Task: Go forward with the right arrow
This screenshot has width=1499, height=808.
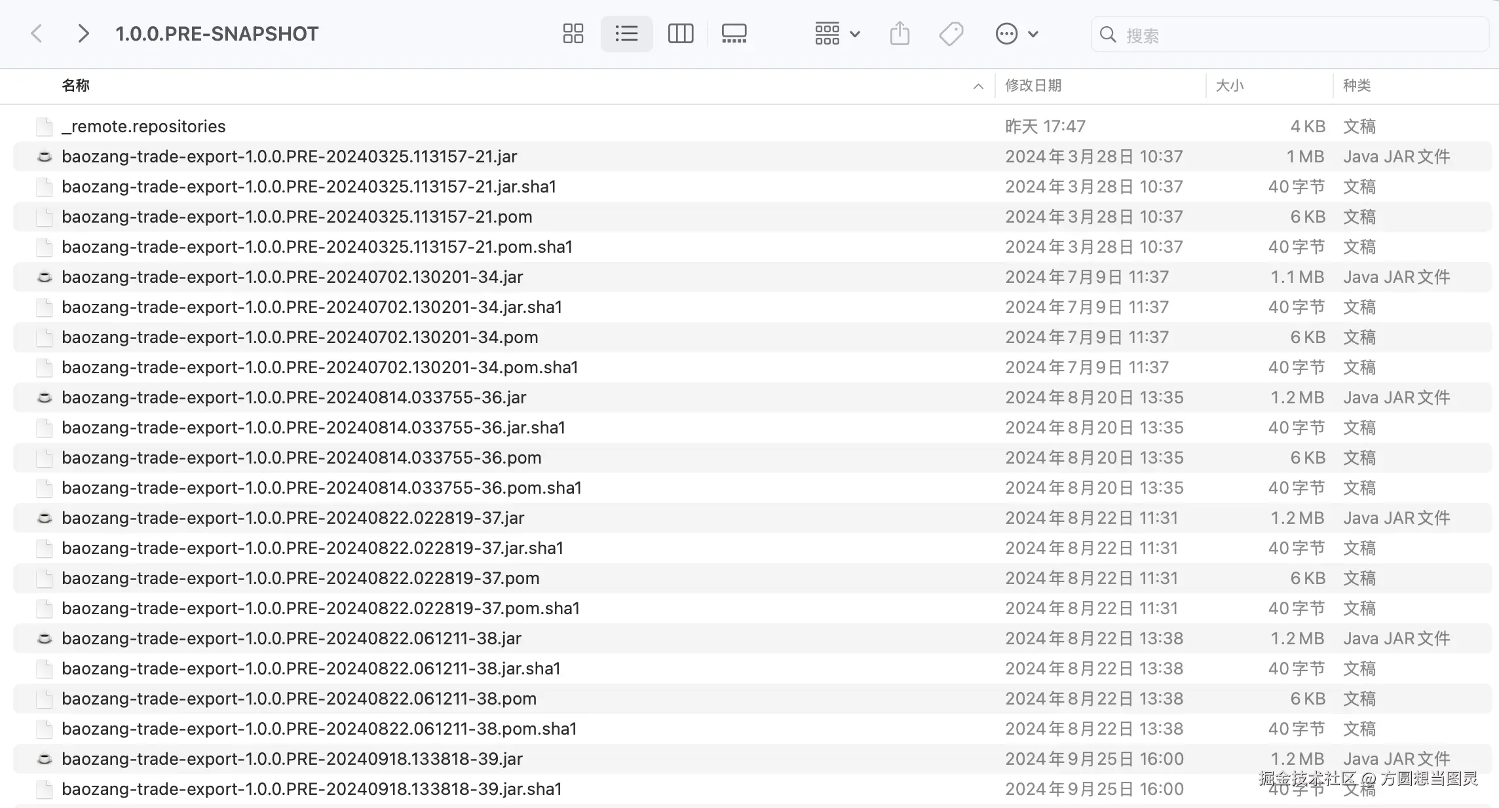Action: [83, 33]
